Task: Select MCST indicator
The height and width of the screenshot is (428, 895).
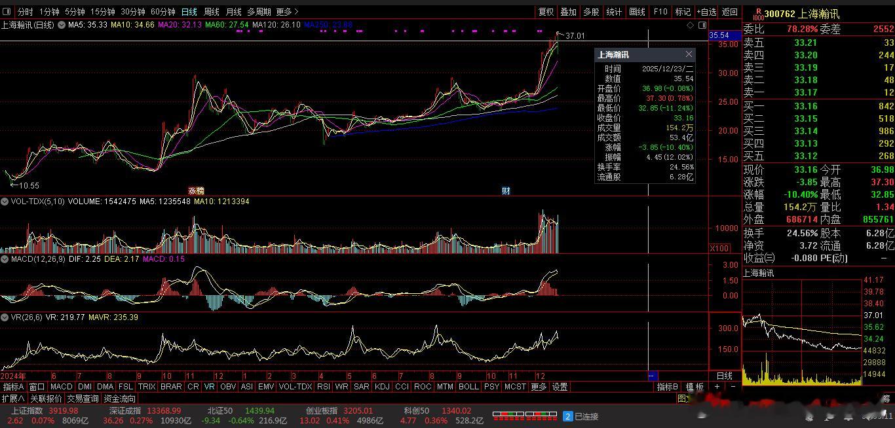Action: pyautogui.click(x=515, y=387)
